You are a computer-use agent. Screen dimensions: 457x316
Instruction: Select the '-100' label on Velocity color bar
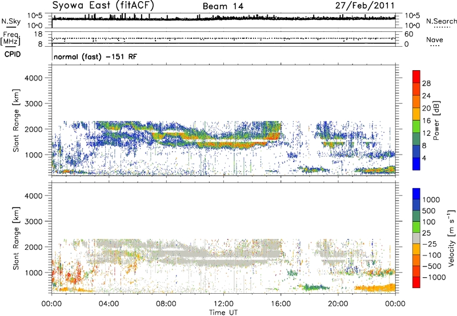click(432, 255)
